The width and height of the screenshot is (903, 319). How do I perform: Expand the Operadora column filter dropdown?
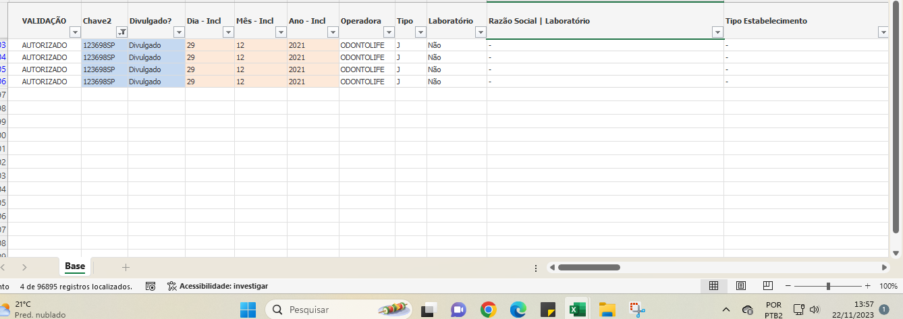click(388, 32)
